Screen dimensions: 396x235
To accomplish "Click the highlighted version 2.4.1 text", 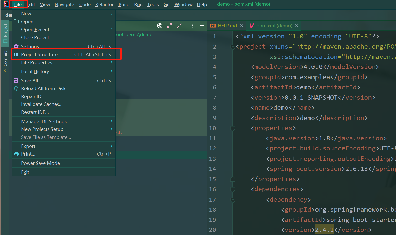I will pyautogui.click(x=324, y=230).
